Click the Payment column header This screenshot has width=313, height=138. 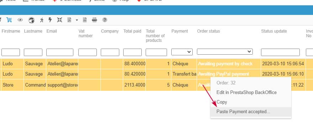pyautogui.click(x=180, y=31)
